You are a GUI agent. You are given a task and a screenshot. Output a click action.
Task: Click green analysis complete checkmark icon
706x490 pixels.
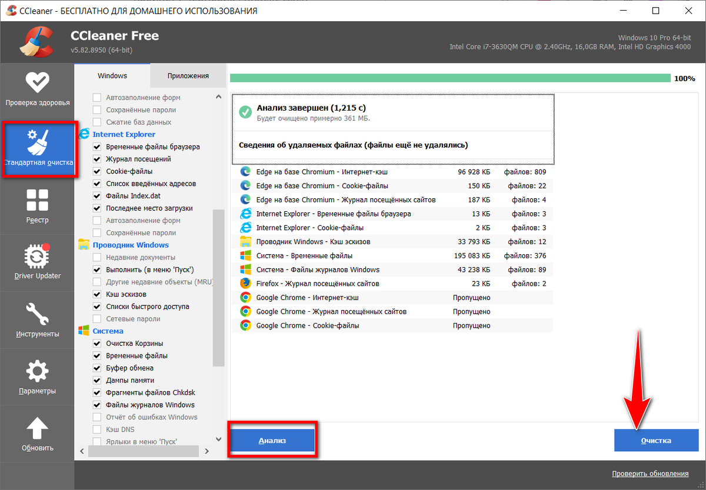point(245,112)
